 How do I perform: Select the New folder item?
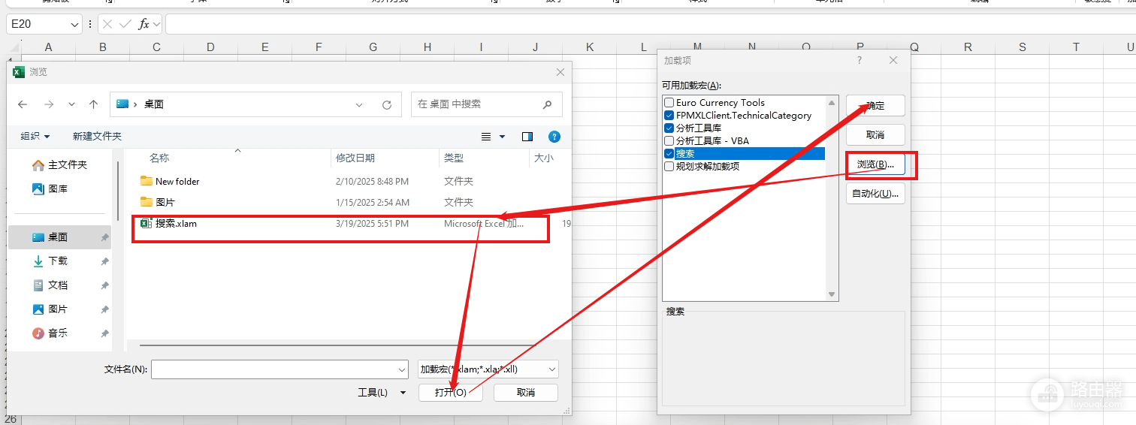coord(177,181)
